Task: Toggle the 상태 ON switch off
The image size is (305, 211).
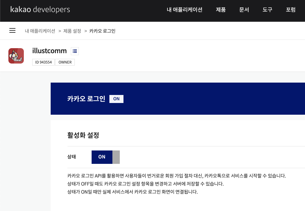Action: tap(106, 157)
